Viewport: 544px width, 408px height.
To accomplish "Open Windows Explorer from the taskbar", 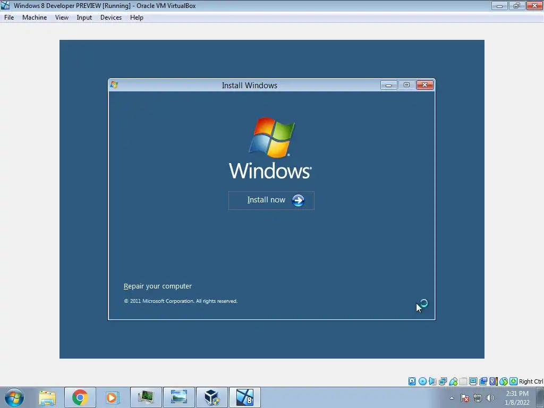I will (47, 397).
